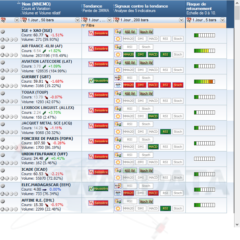Click the Stoch SV signal for AFFINE R.E.

click(x=146, y=201)
